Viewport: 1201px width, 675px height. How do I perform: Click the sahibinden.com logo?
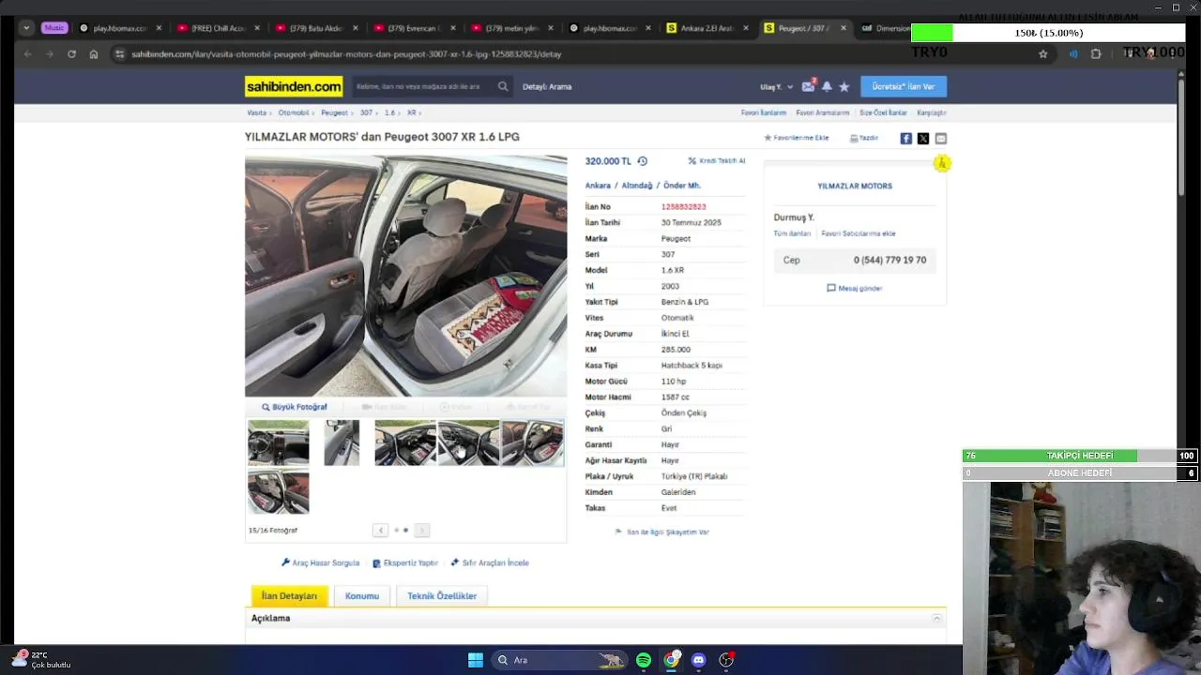(x=294, y=86)
